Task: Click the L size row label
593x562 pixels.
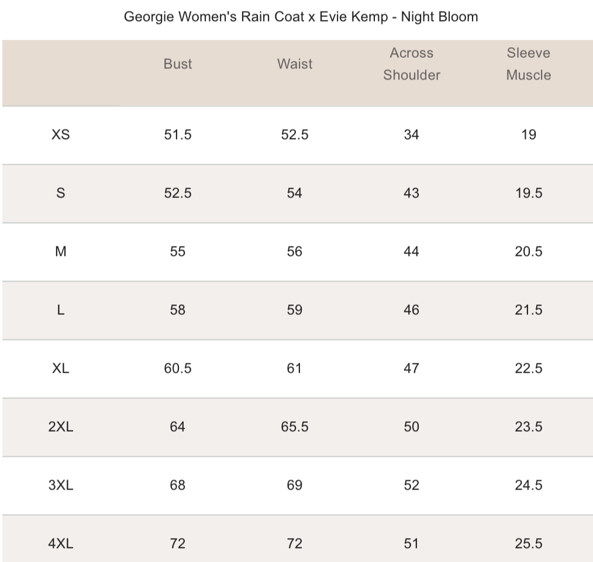Action: (61, 310)
